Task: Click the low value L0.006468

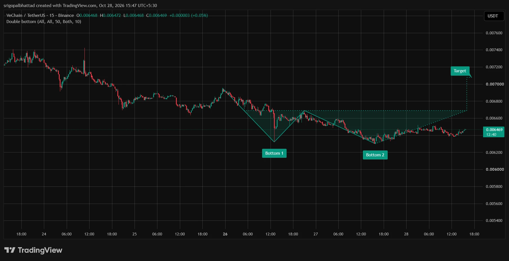Action: [x=133, y=15]
